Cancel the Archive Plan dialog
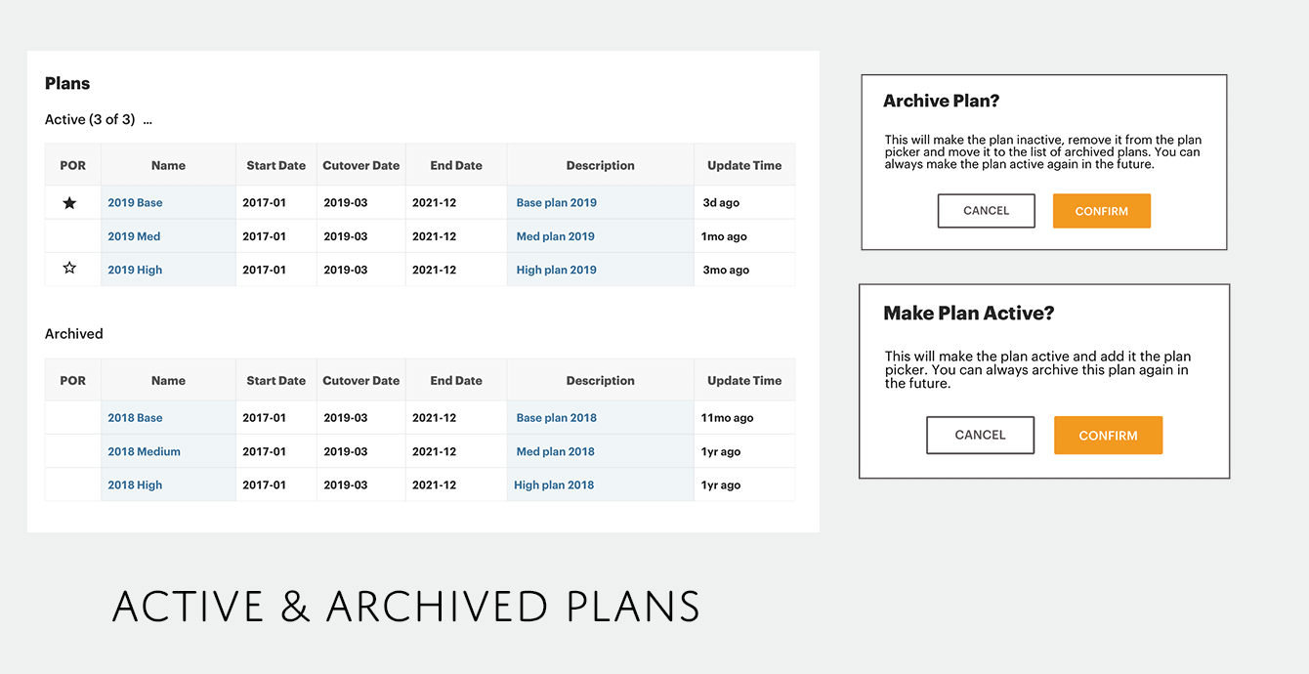 [986, 210]
